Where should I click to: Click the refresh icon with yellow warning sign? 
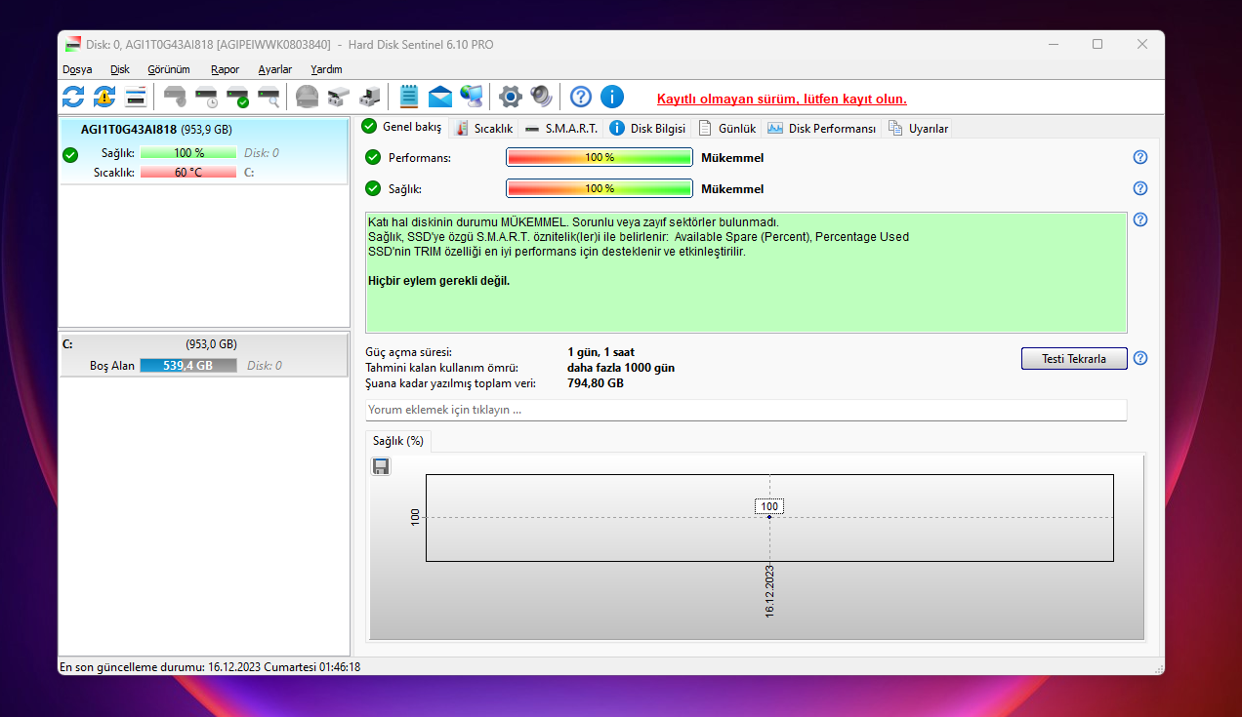[x=104, y=97]
